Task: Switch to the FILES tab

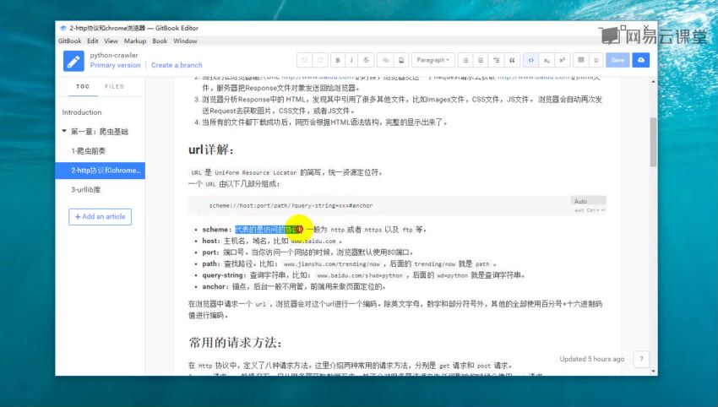Action: (114, 86)
